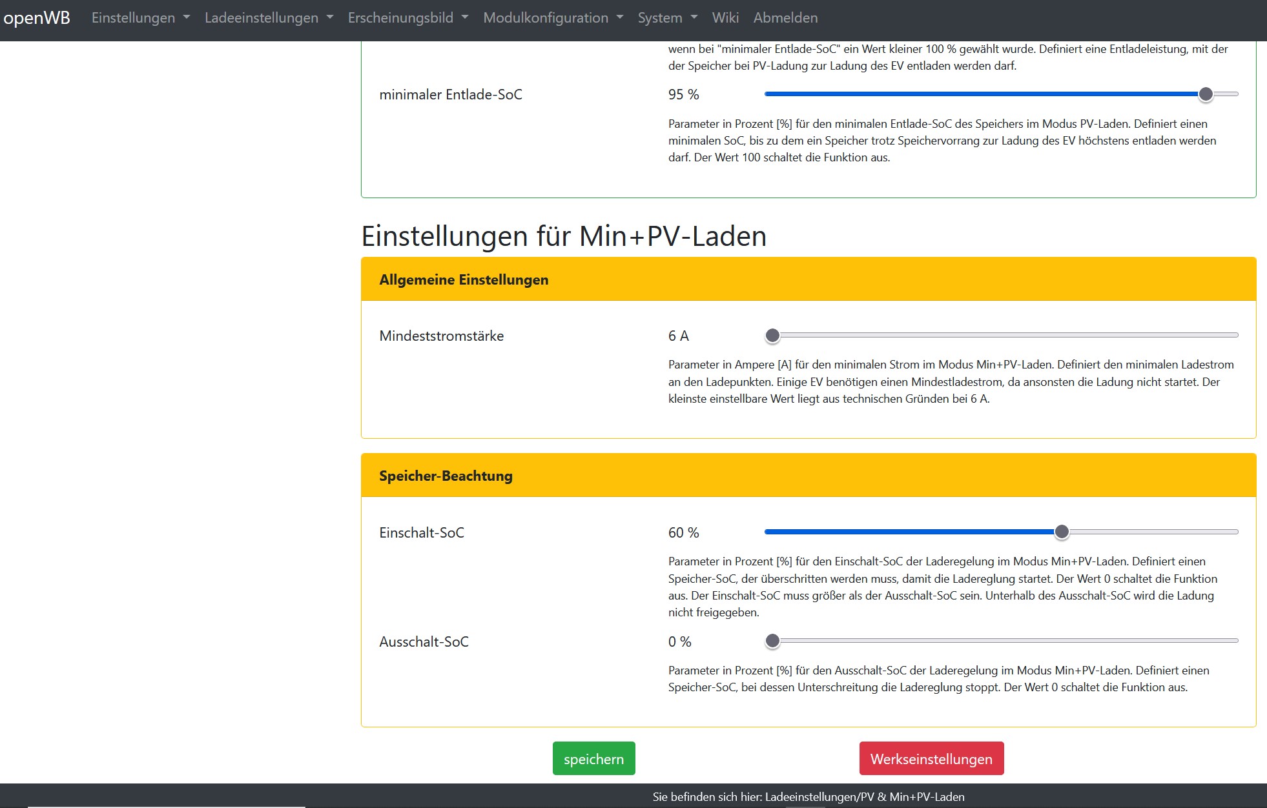Click the minimaler Entlade-SoC slider handle
Viewport: 1267px width, 808px height.
tap(1205, 94)
